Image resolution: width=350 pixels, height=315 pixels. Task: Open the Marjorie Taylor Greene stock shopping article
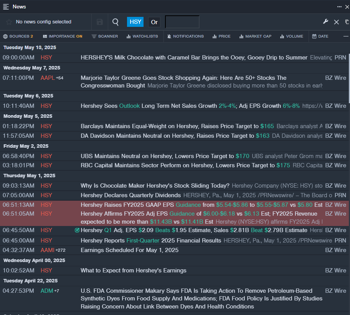tap(183, 82)
